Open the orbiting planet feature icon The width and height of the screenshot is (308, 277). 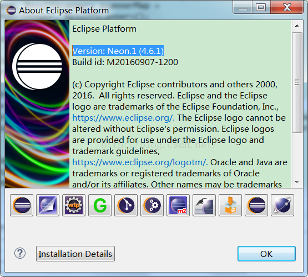pyautogui.click(x=282, y=205)
